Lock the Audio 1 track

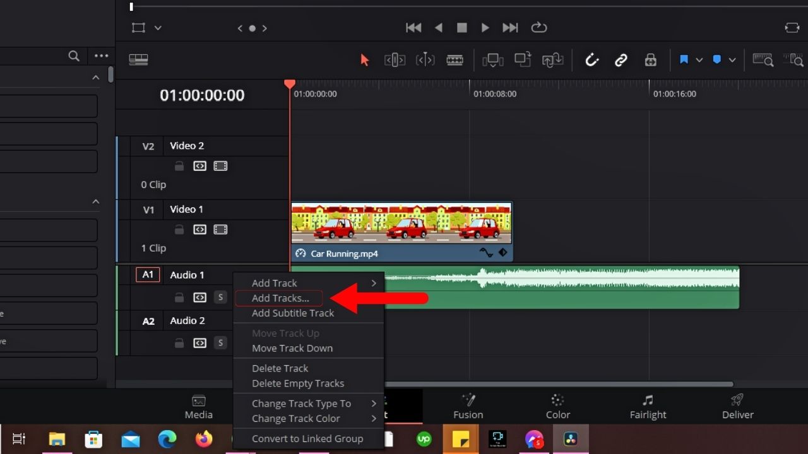(179, 297)
